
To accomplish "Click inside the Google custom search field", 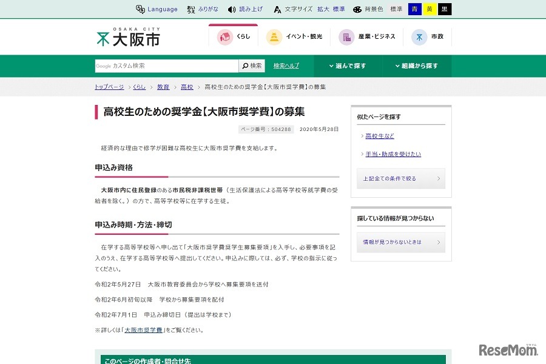I will pos(164,66).
